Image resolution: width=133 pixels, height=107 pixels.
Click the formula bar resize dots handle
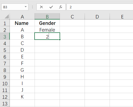[x=32, y=7]
